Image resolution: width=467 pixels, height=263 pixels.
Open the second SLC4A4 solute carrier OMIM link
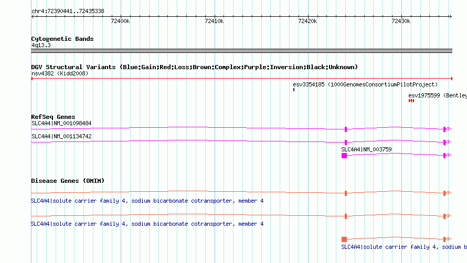[147, 224]
